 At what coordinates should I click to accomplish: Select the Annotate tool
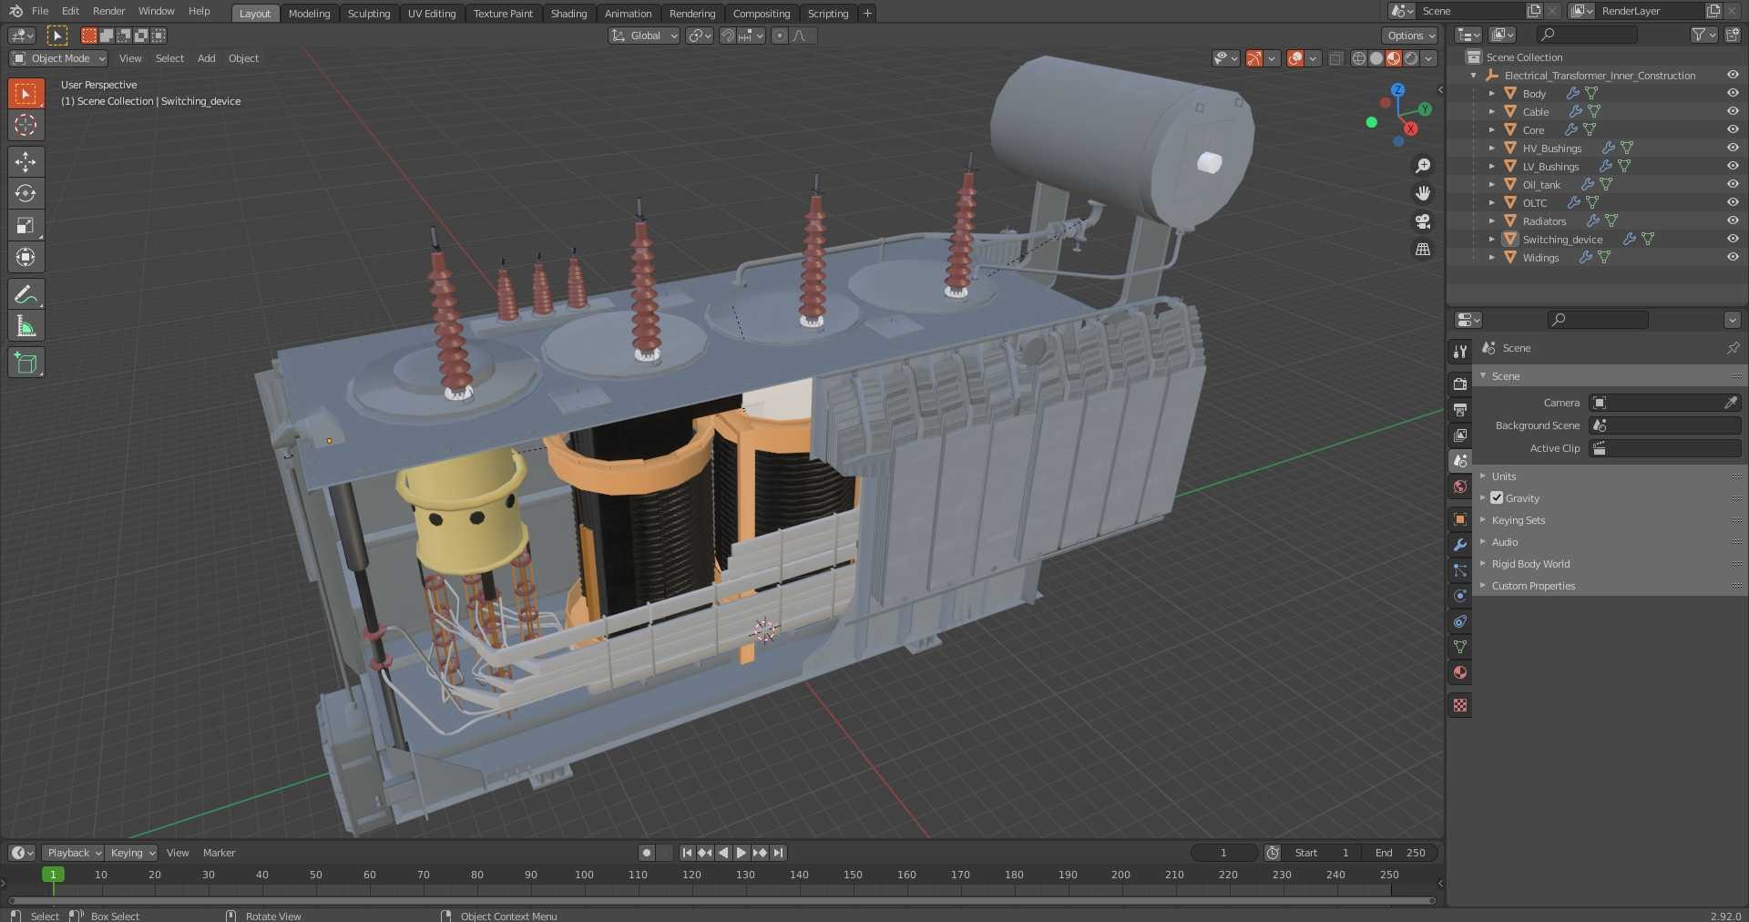tap(26, 294)
